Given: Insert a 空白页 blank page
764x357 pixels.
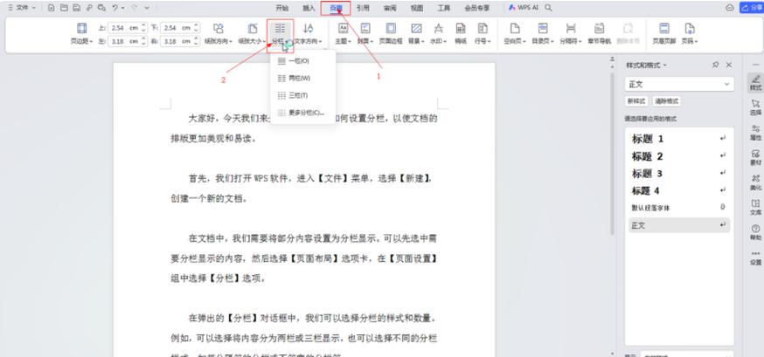Looking at the screenshot, I should (x=515, y=33).
